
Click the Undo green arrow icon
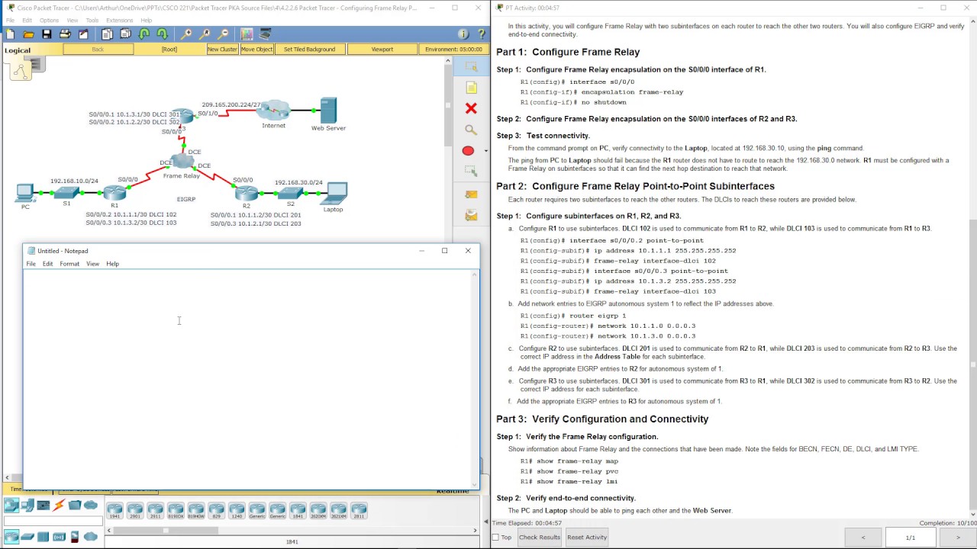click(x=144, y=34)
